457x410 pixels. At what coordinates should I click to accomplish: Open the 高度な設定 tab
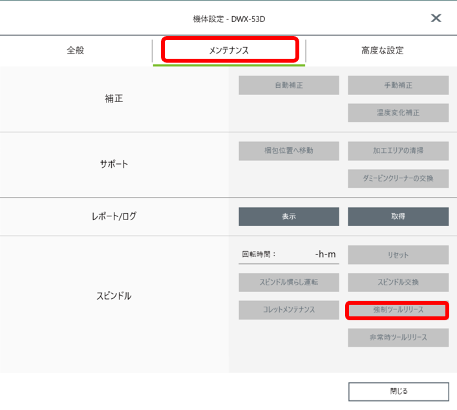point(382,50)
